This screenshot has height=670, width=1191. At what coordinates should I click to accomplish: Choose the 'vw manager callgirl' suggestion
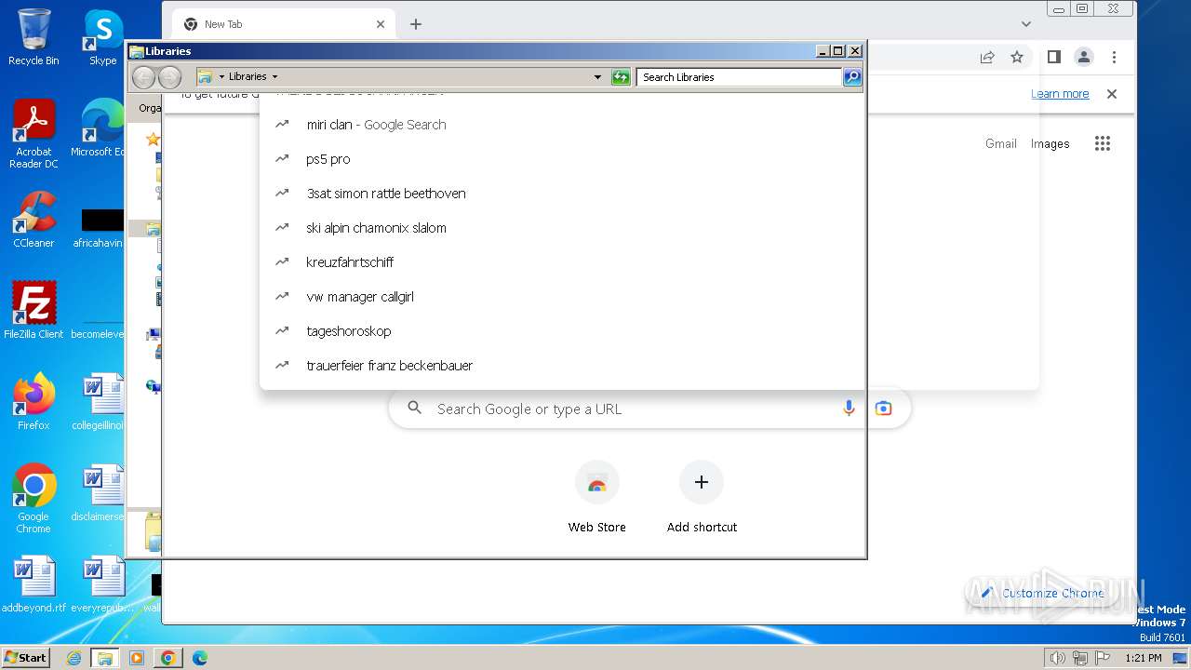(x=649, y=297)
